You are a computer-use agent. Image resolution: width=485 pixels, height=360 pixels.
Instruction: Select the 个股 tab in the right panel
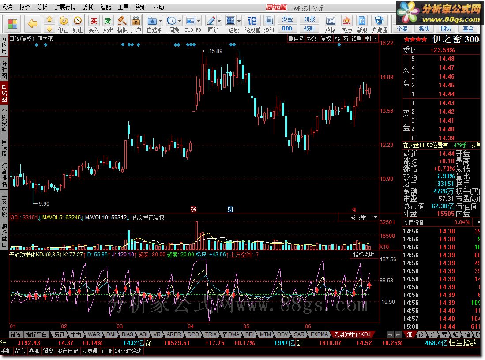click(x=402, y=29)
